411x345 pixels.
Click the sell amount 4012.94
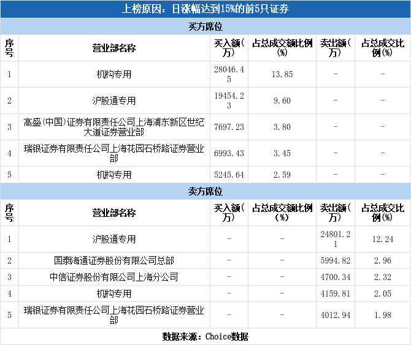(x=336, y=315)
